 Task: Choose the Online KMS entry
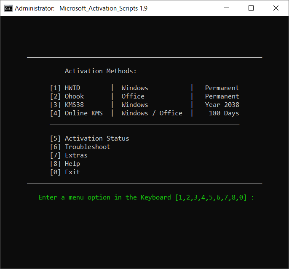pos(83,113)
